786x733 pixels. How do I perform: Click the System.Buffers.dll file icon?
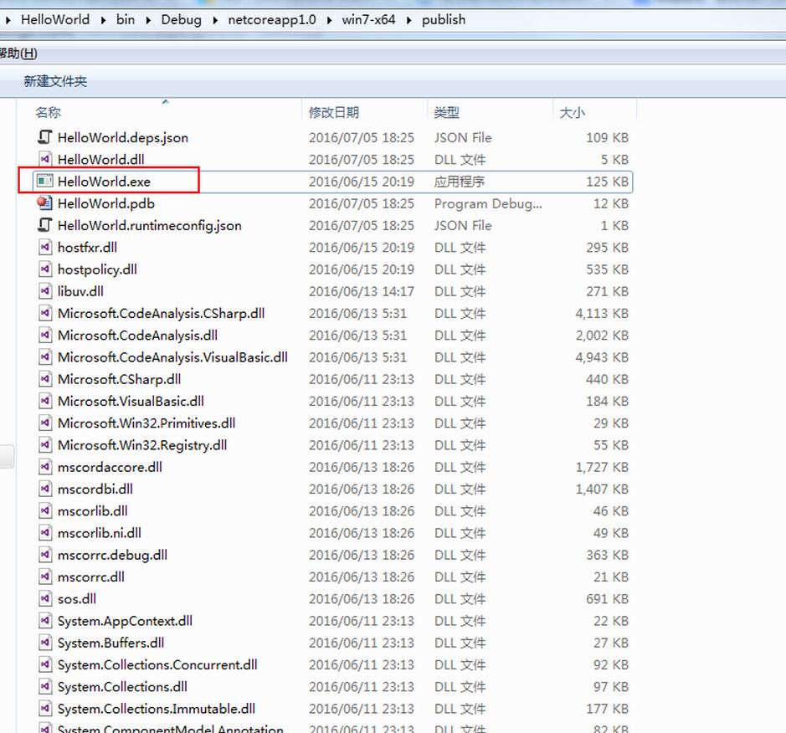45,643
